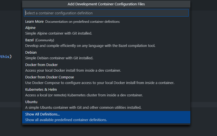Click the "Use Docker Compose to configure access" description
The height and width of the screenshot is (136, 217).
100,83
